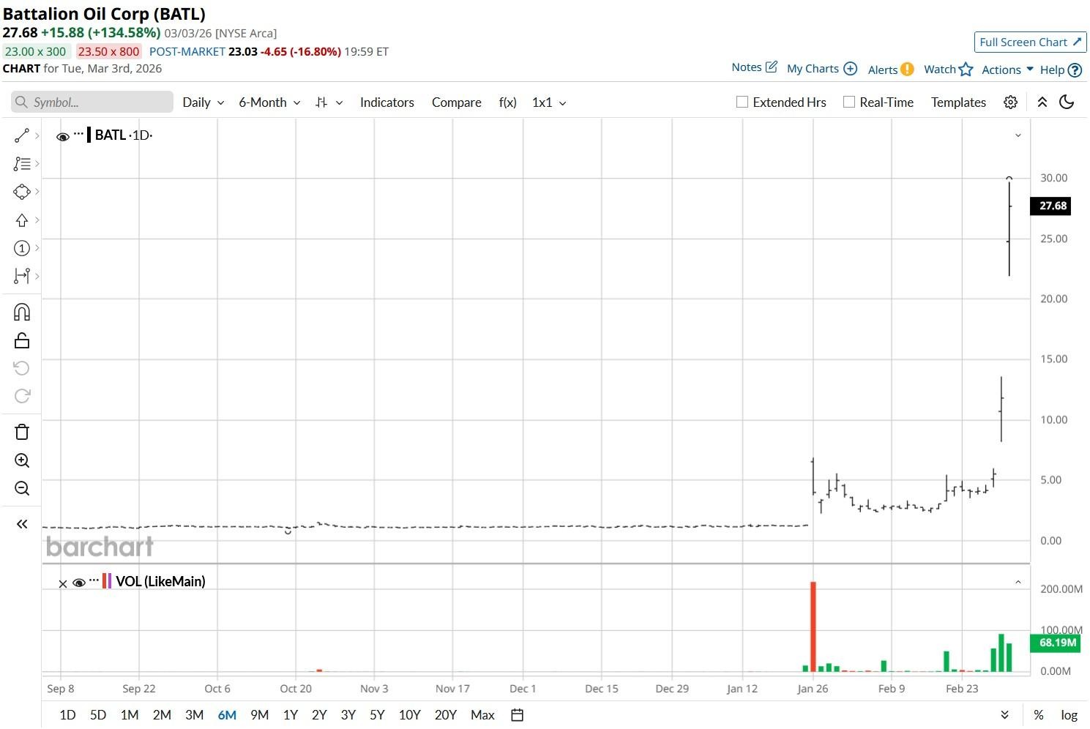Open the Fibonacci and studies tool
Image resolution: width=1090 pixels, height=729 pixels.
pyautogui.click(x=22, y=164)
